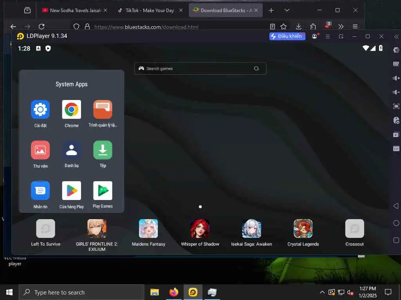Screen dimensions: 401x300
Task: Open File Explorer from the taskbar
Action: tap(154, 292)
